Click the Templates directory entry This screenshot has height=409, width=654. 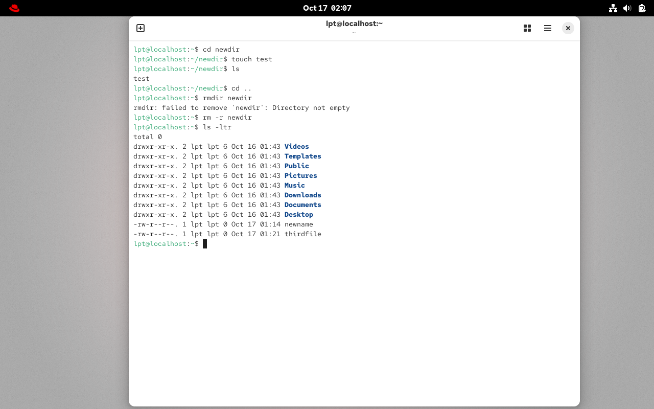click(x=302, y=156)
